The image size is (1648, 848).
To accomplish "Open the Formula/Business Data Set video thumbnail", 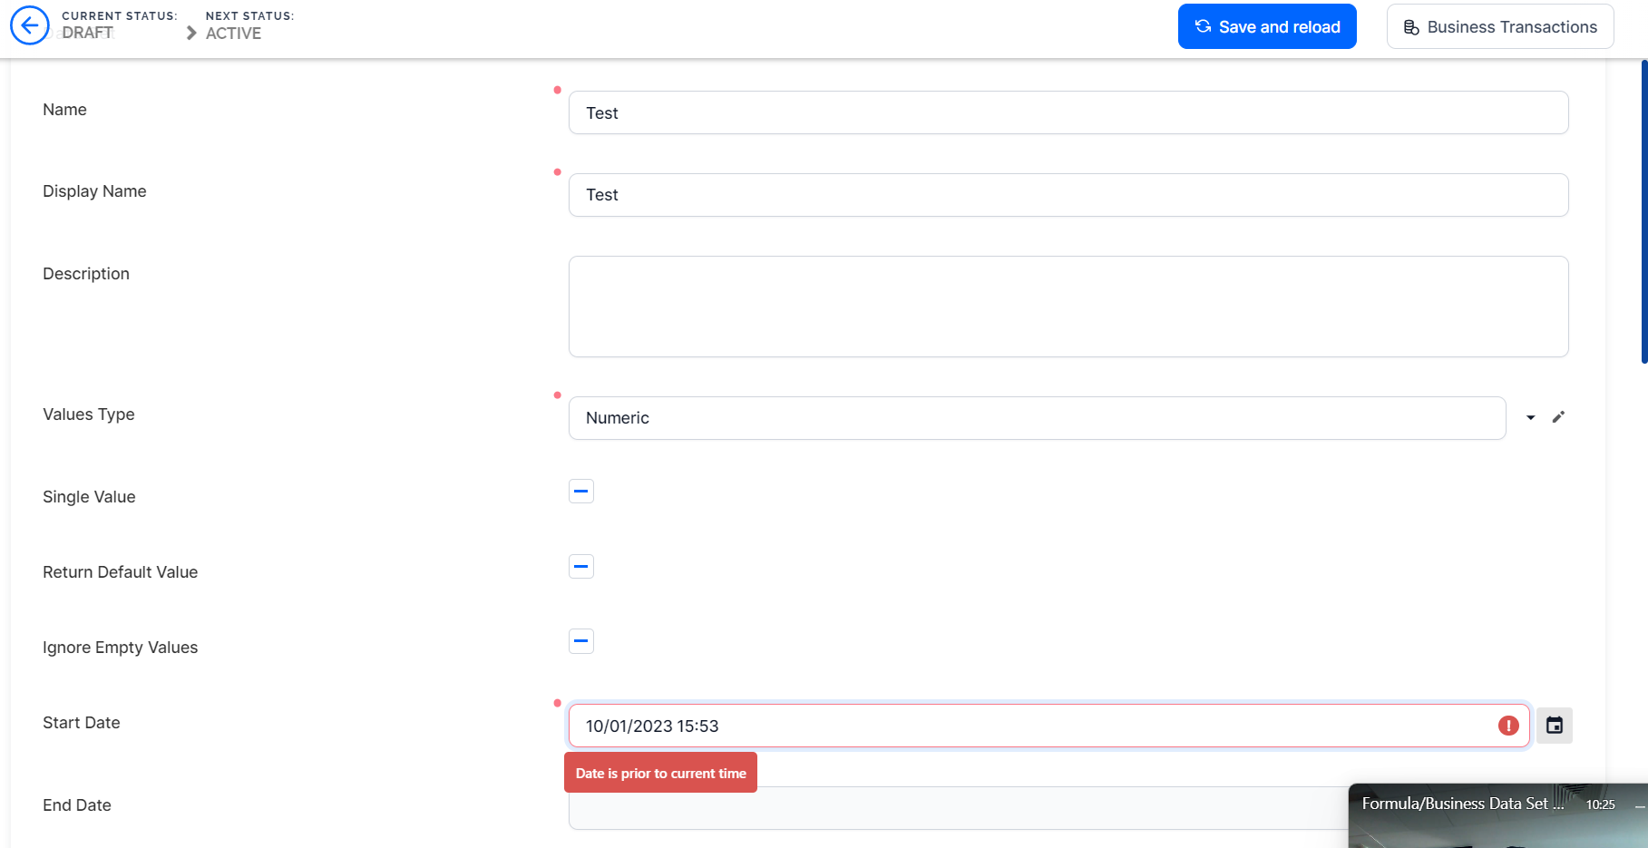I will [1497, 821].
